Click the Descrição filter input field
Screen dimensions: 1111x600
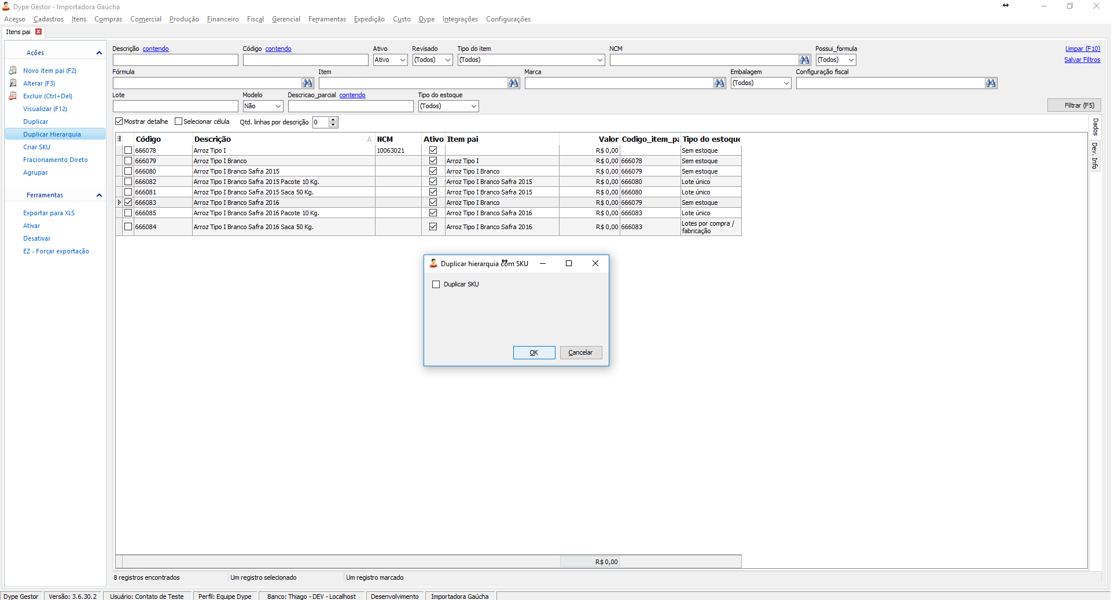[175, 60]
